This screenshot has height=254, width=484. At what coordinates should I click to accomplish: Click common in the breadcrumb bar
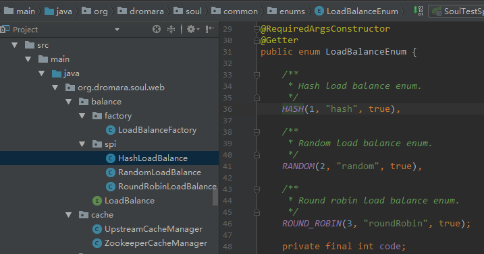point(240,11)
